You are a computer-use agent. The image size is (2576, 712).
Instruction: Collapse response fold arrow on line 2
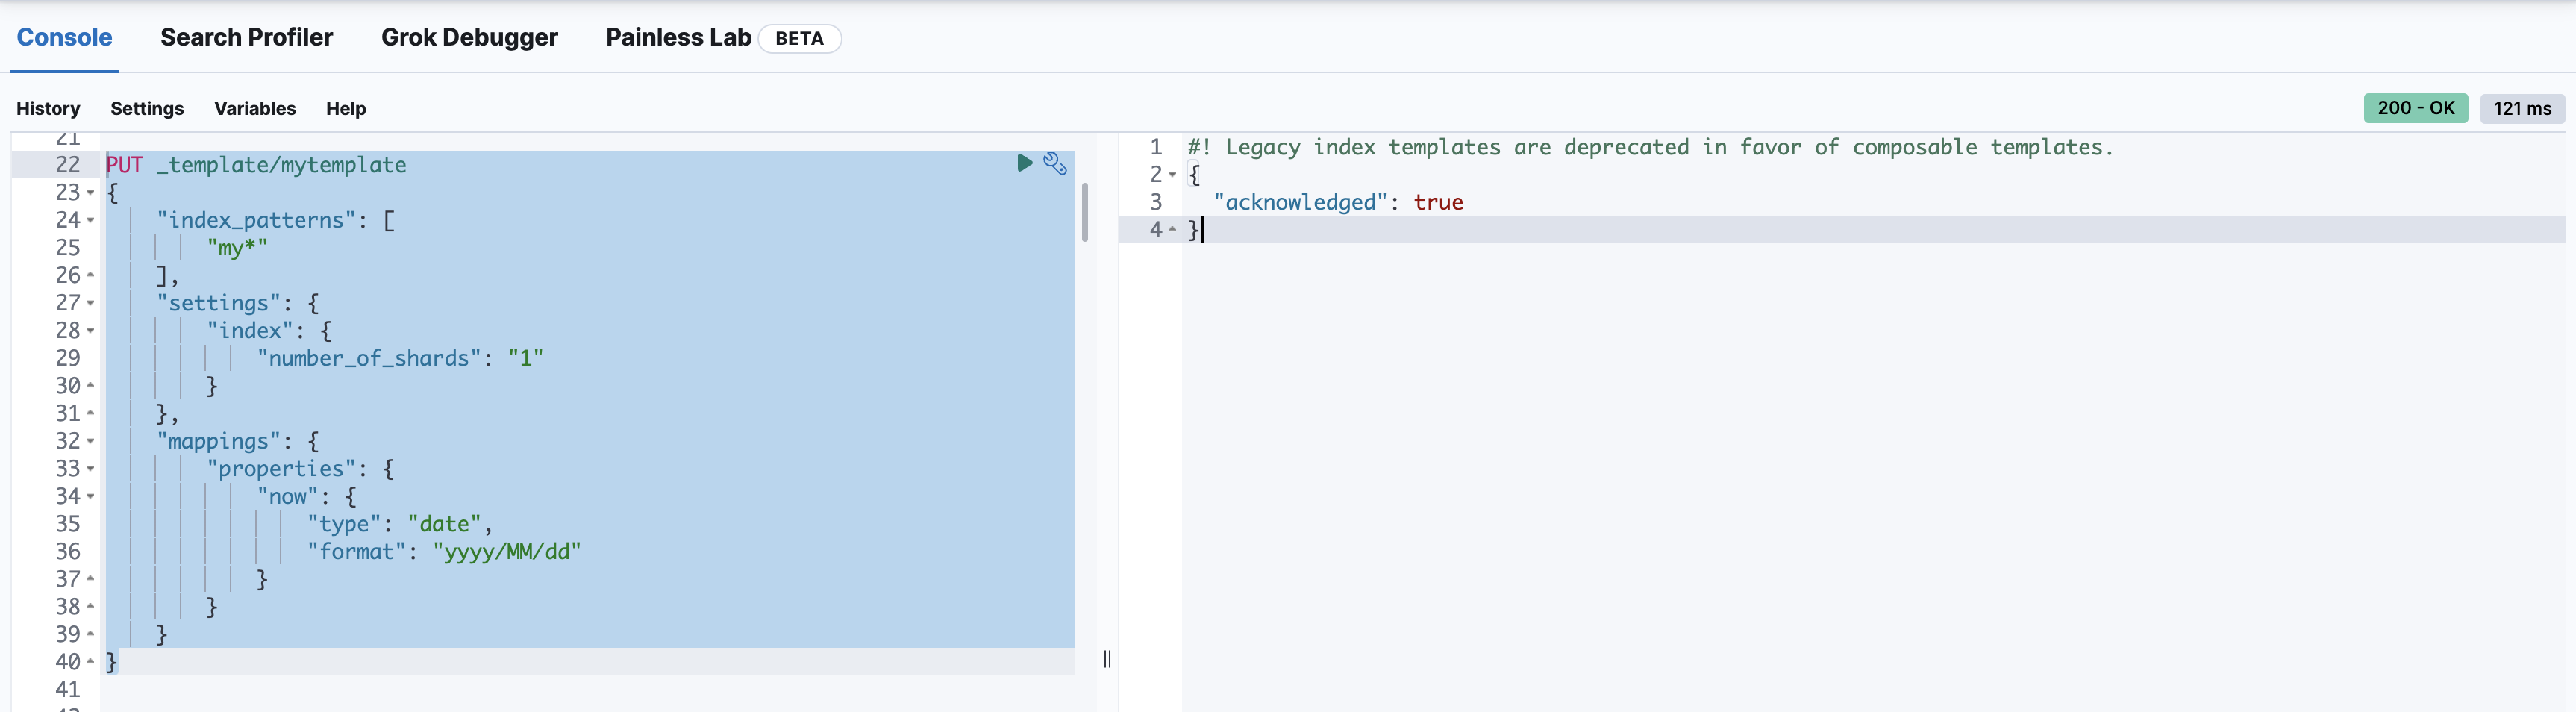pos(1172,175)
